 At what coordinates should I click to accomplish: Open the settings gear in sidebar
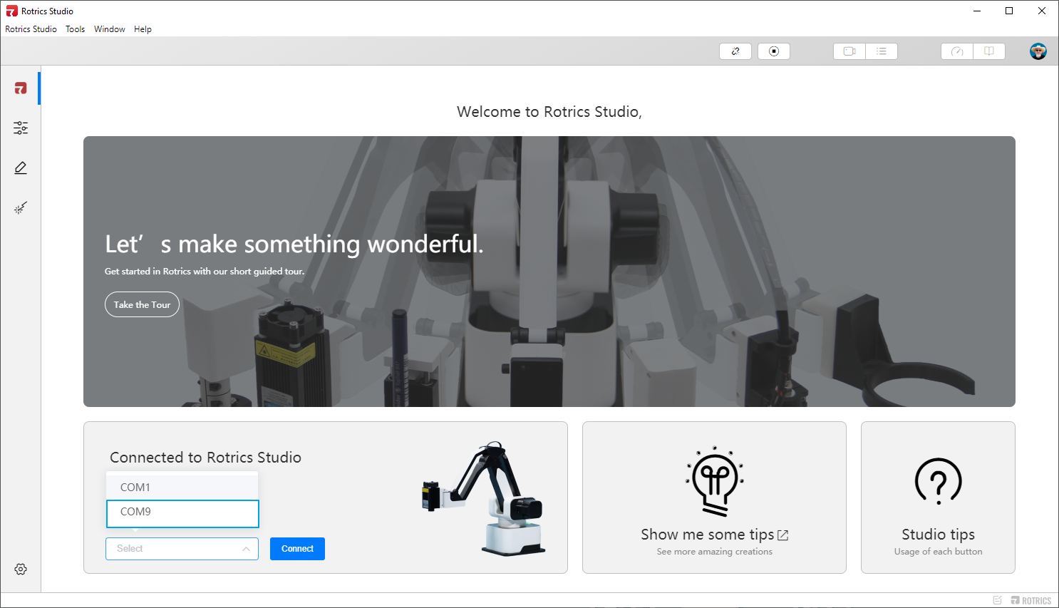click(x=21, y=570)
